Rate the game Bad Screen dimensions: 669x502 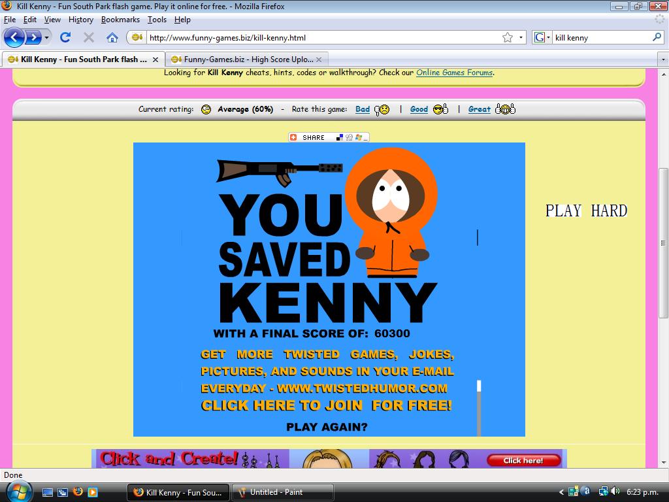363,109
